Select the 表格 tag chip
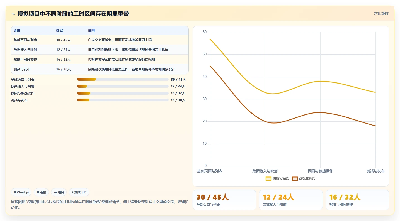The width and height of the screenshot is (400, 221). (x=41, y=192)
